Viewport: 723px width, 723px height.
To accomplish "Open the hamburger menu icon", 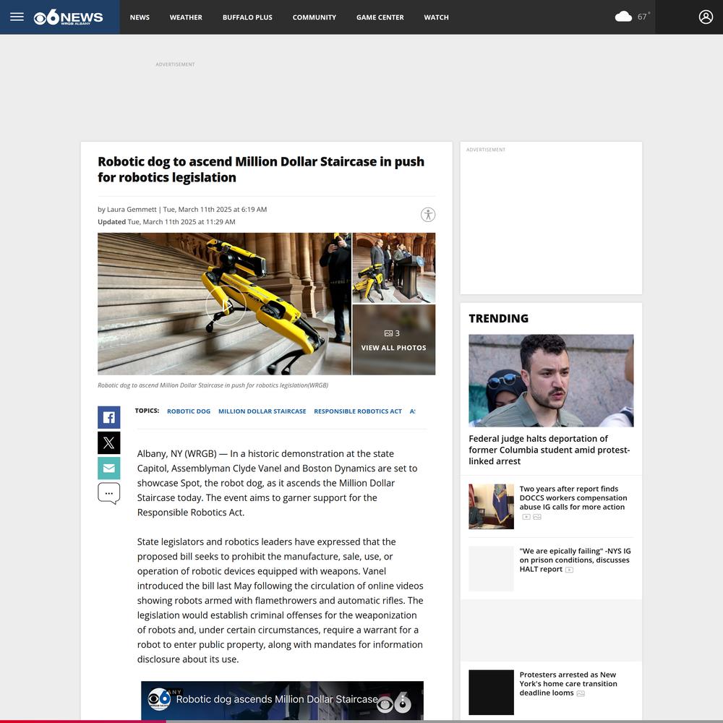I will tap(17, 17).
